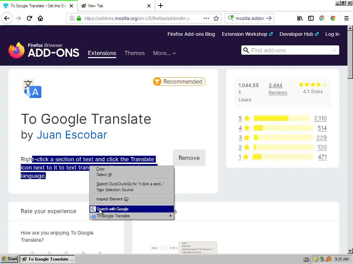Filter reviews by 4 star bar

coord(283,128)
